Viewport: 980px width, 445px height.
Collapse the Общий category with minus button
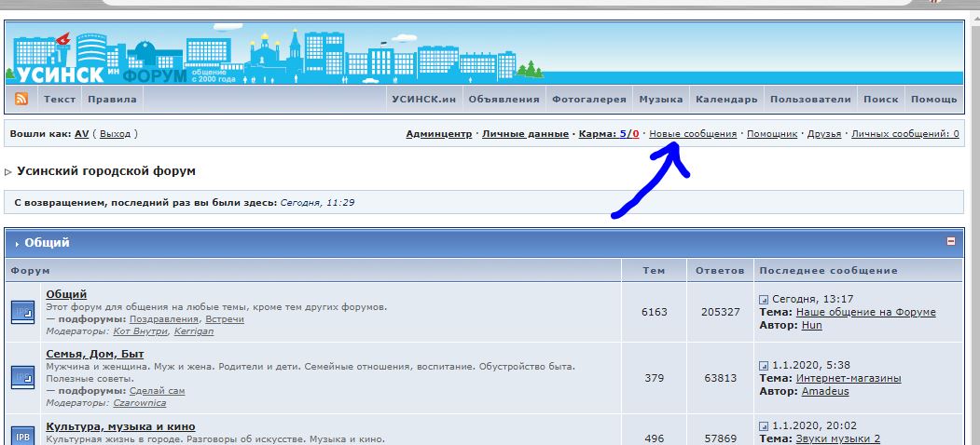click(951, 241)
